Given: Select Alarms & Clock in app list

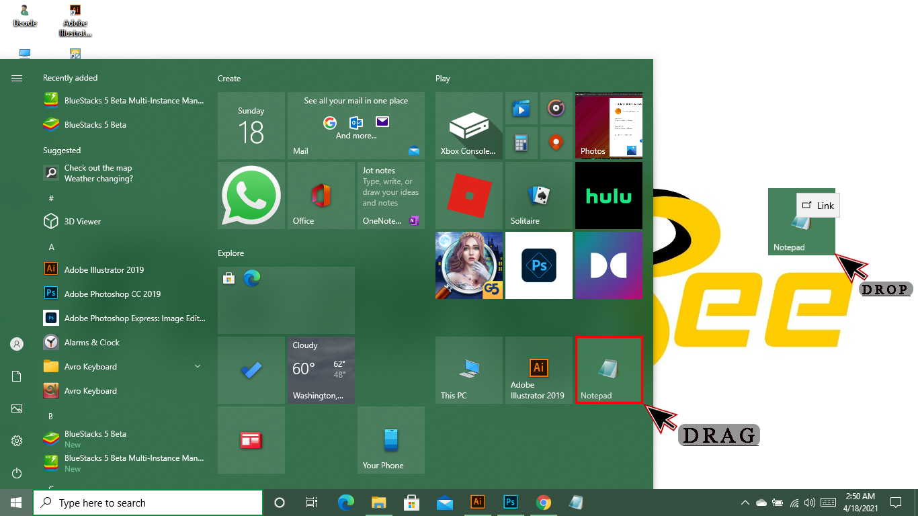Looking at the screenshot, I should pos(91,342).
